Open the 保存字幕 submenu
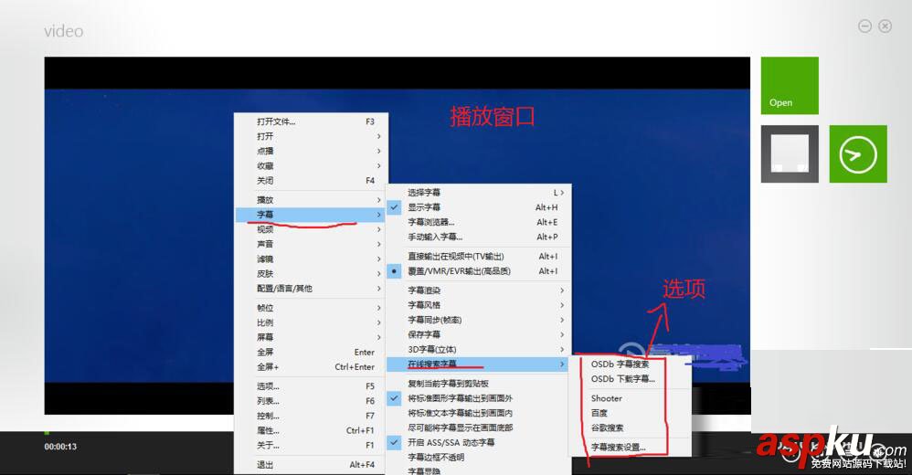 [480, 334]
